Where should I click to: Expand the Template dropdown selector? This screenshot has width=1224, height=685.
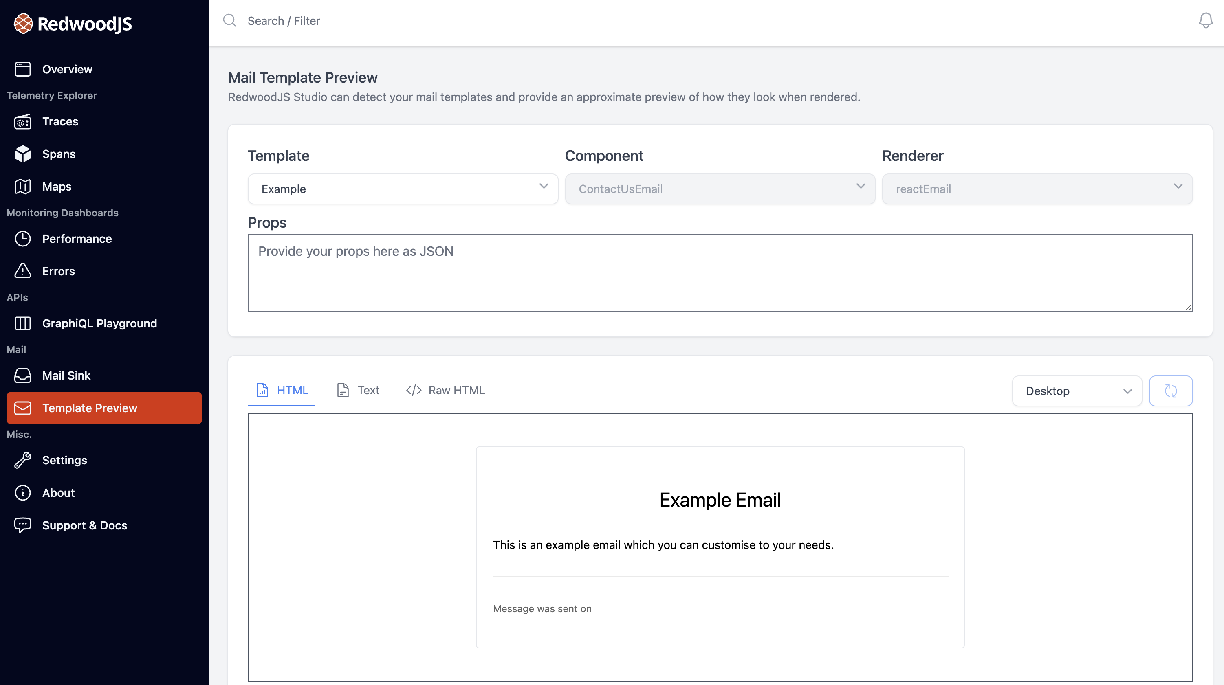tap(403, 188)
